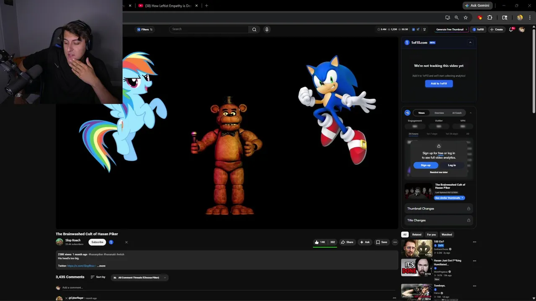Like the video (14K)
536x301 pixels.
[320, 242]
